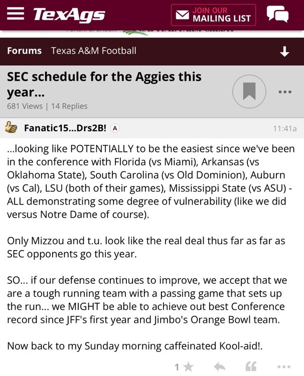Open Texas A&M Football forum
This screenshot has width=304, height=376.
click(x=93, y=51)
